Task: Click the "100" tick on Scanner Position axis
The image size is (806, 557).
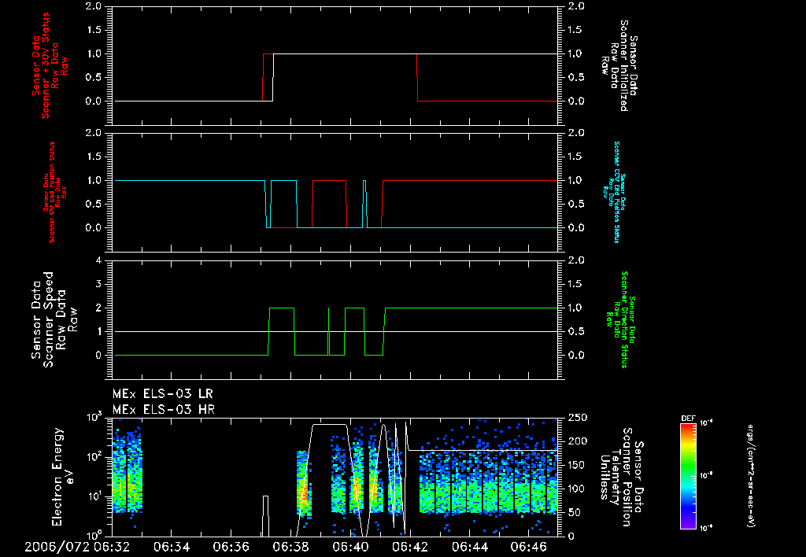Action: coord(575,489)
